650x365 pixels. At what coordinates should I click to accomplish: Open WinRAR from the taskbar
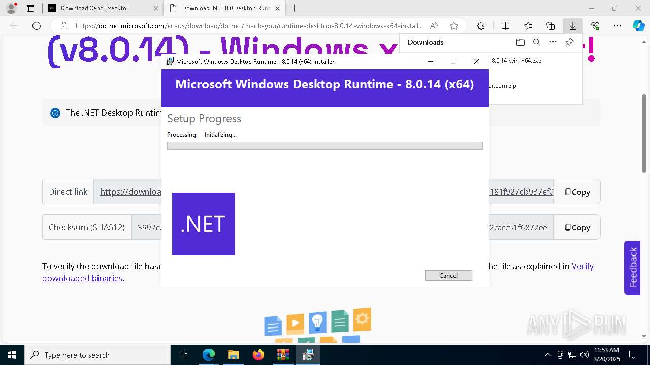point(283,355)
